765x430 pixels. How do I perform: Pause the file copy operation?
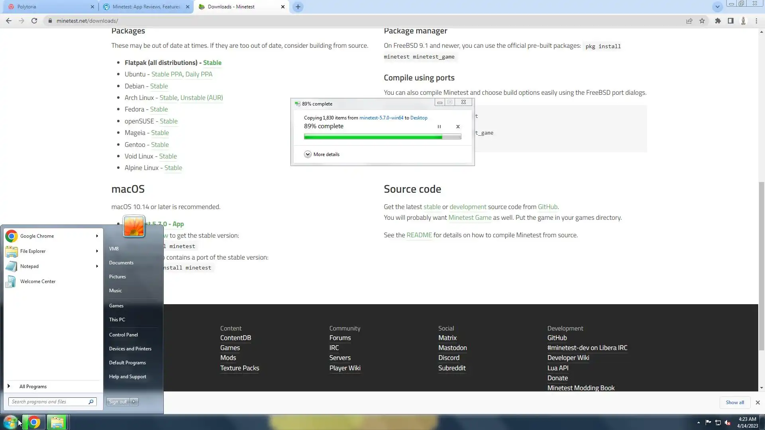[439, 127]
